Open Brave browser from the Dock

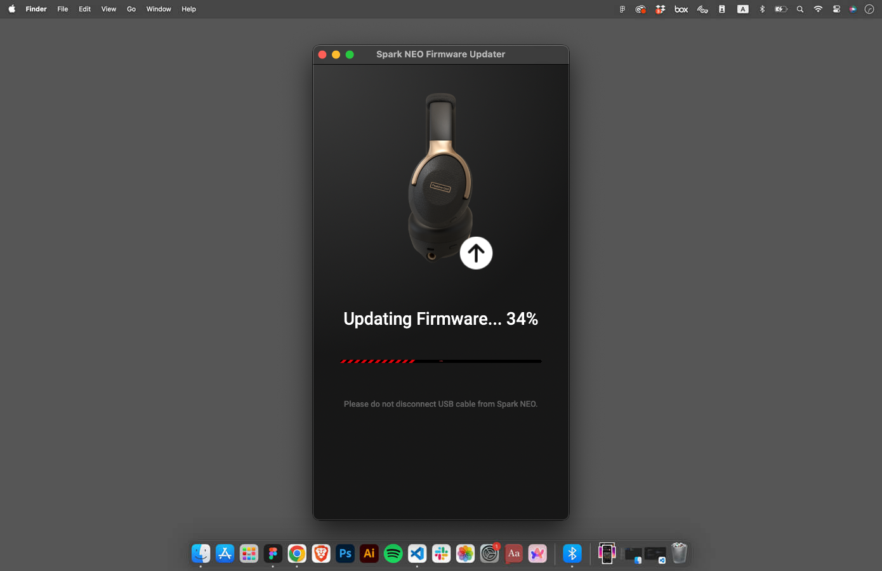[x=321, y=553]
